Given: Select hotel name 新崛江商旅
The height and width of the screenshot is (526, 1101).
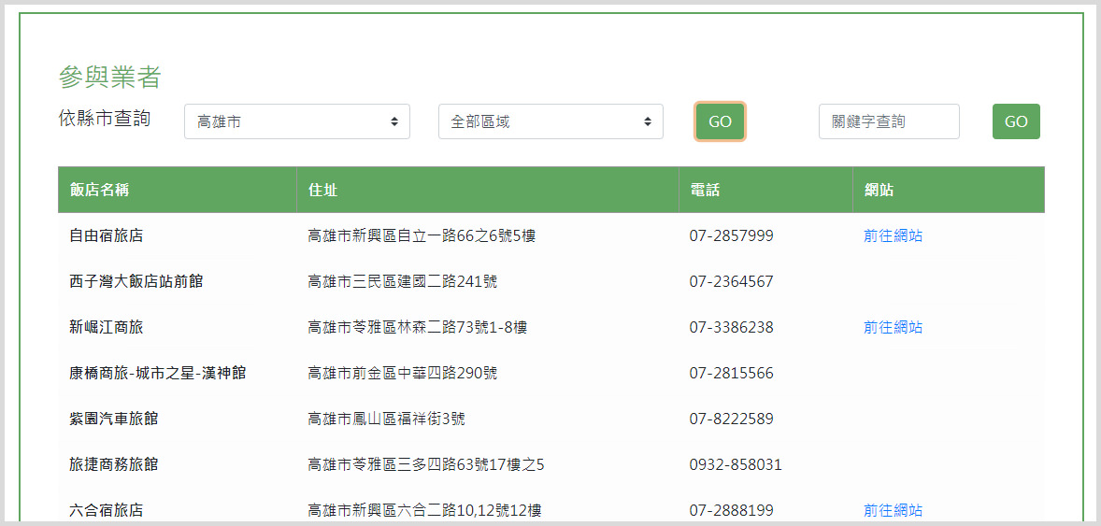Looking at the screenshot, I should 107,327.
